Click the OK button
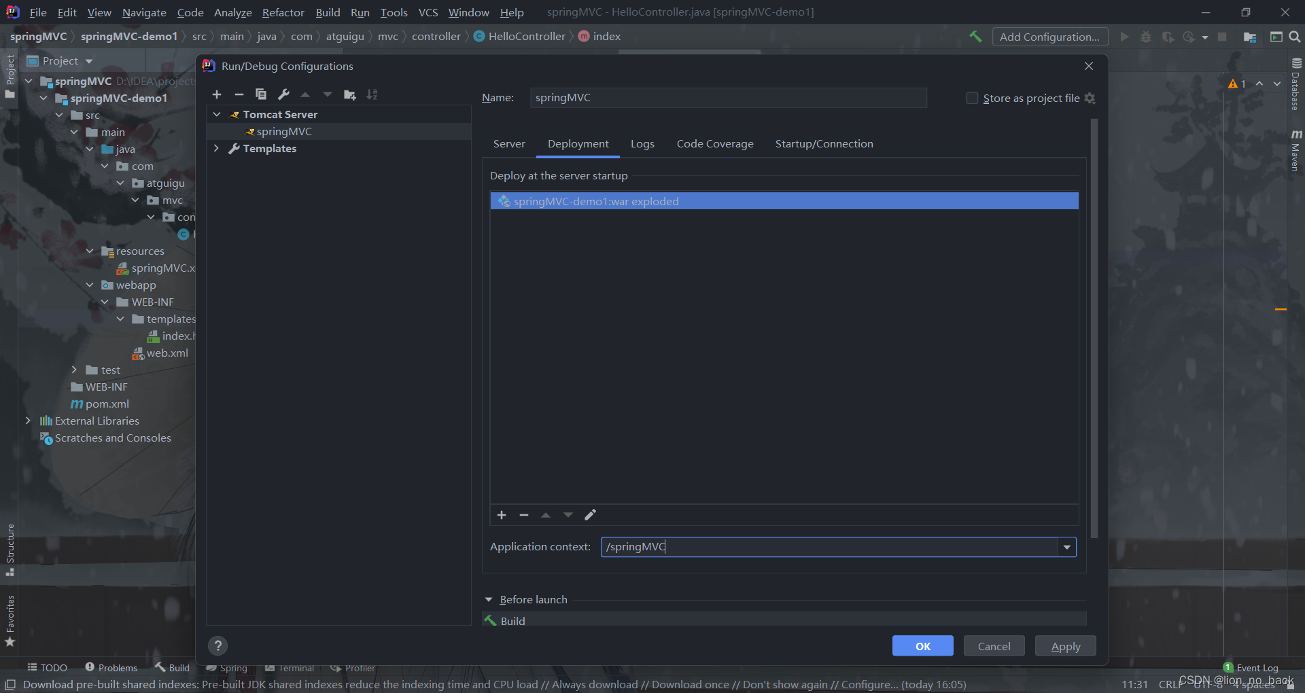Viewport: 1305px width, 693px height. tap(922, 646)
